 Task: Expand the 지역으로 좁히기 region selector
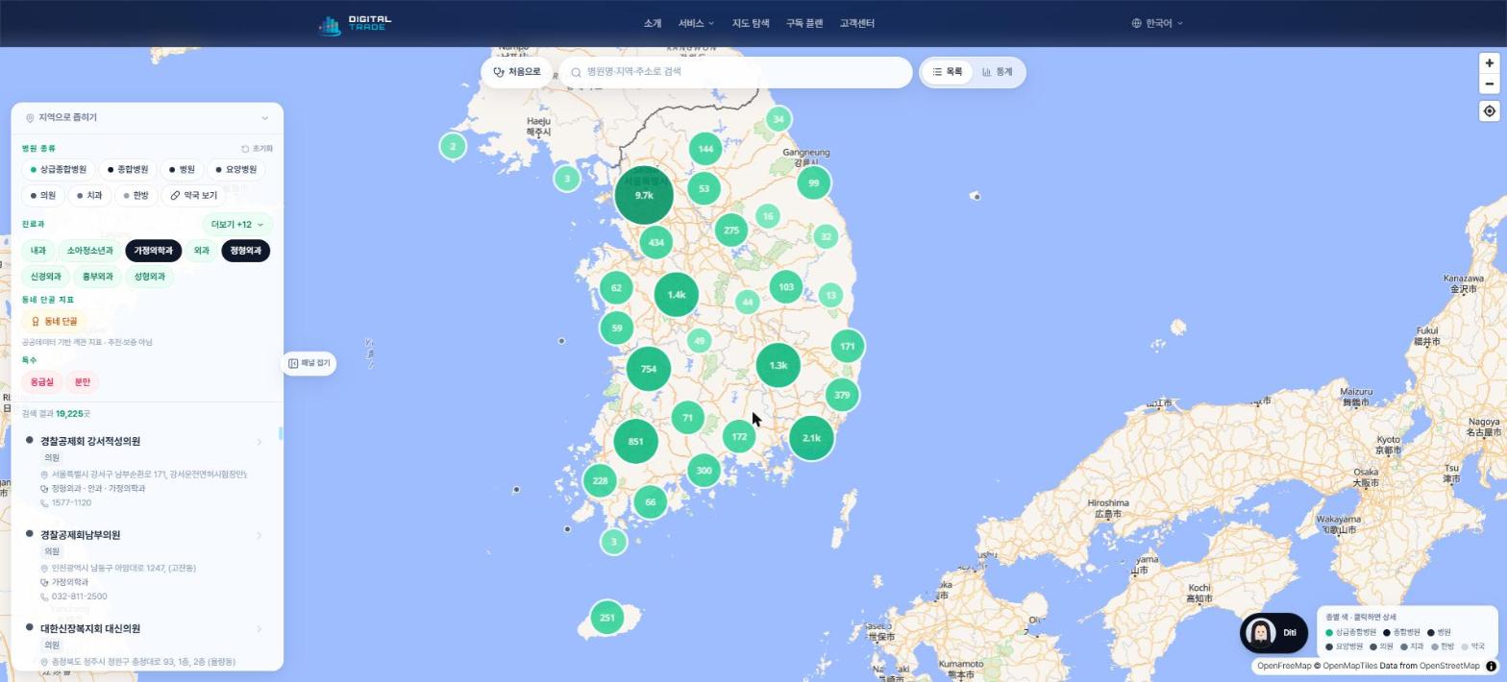click(147, 118)
